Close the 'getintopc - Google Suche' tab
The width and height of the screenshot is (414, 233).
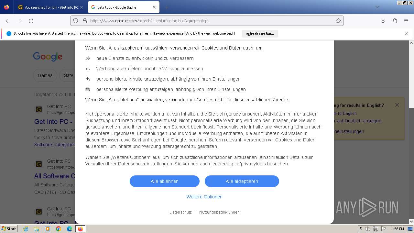pyautogui.click(x=154, y=7)
